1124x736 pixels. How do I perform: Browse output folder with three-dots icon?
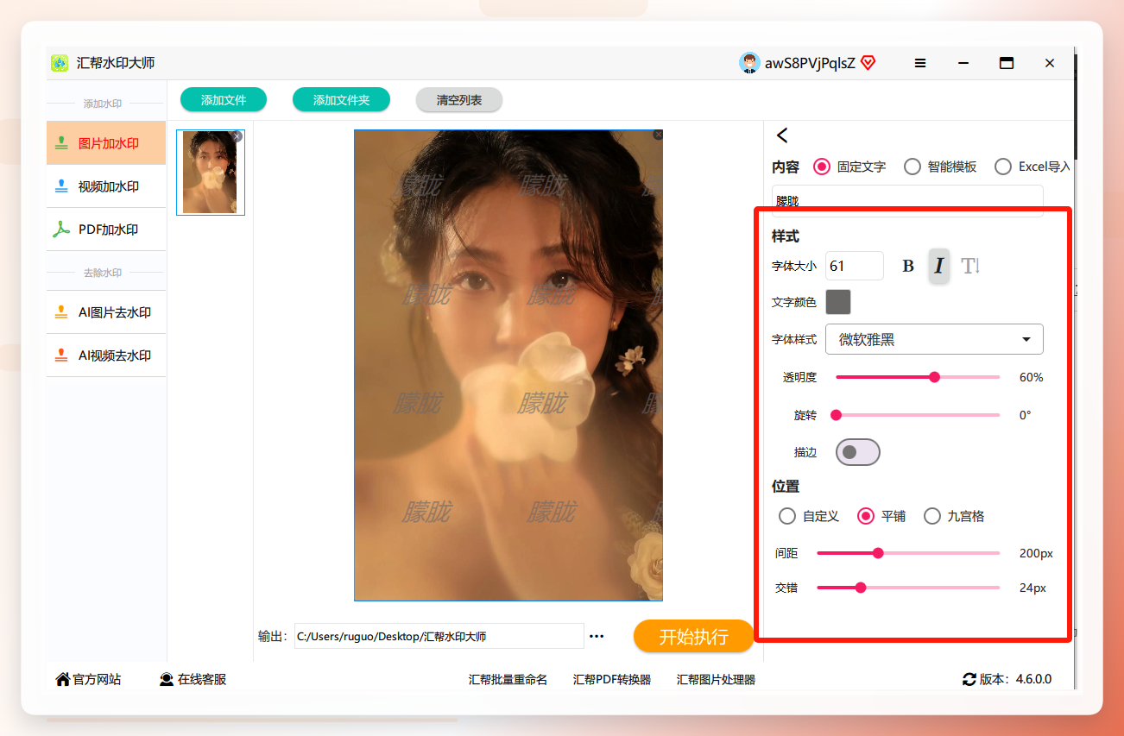pyautogui.click(x=597, y=636)
